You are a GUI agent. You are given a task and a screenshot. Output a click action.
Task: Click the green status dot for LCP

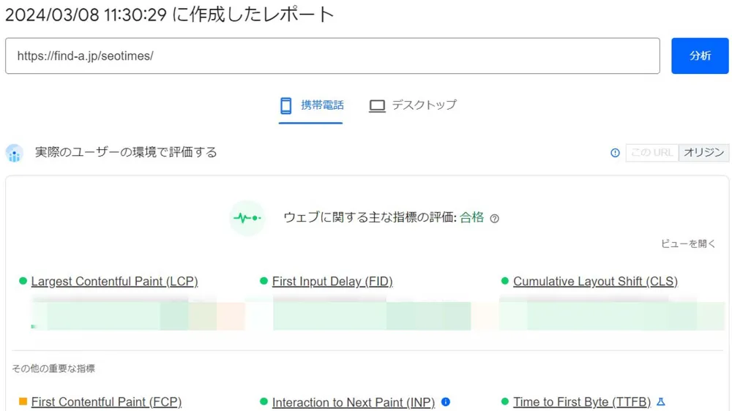coord(23,281)
